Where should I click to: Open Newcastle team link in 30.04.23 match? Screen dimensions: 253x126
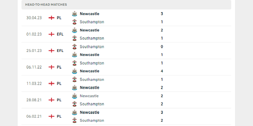[89, 14]
